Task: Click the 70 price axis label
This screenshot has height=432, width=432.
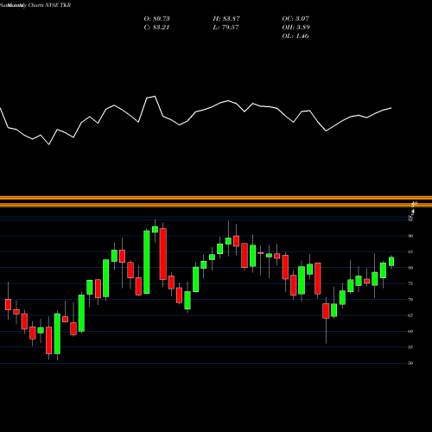Action: [x=410, y=300]
